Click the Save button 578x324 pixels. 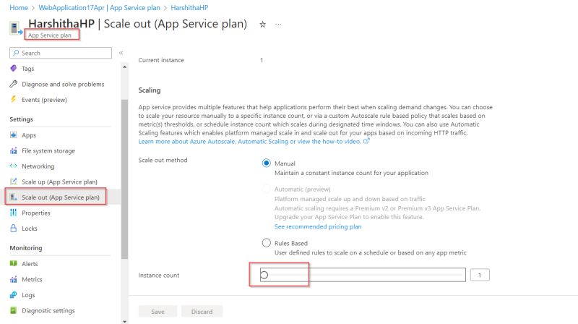coord(158,312)
